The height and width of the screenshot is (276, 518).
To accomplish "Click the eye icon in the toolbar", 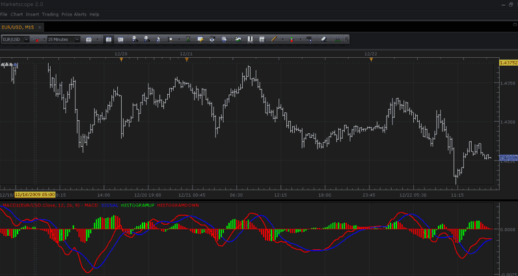I will point(212,39).
